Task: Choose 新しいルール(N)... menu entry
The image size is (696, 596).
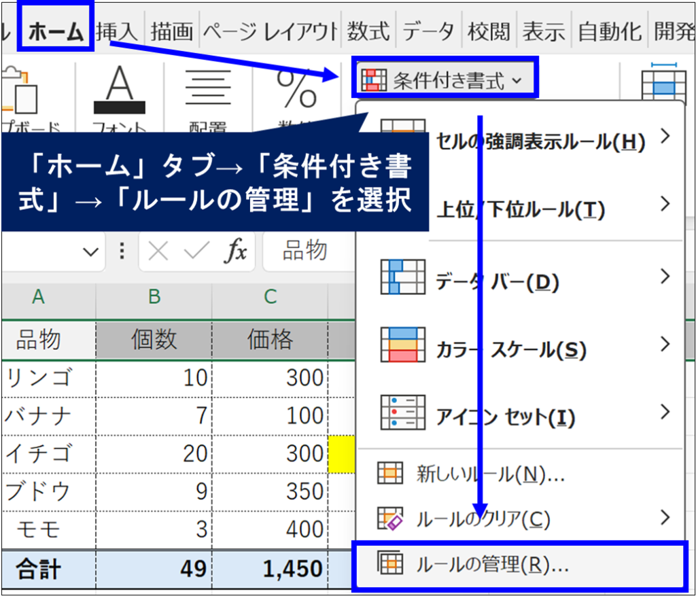Action: (x=490, y=474)
